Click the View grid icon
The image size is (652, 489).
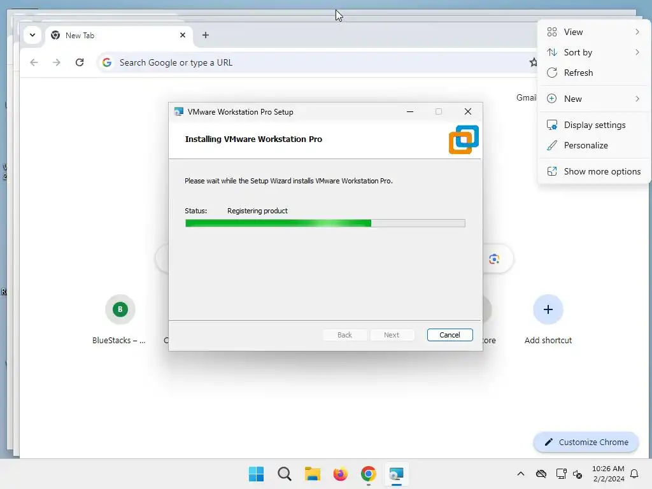tap(552, 32)
